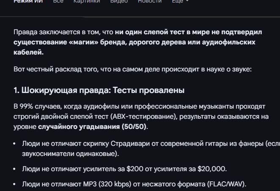Select the Видео tab
This screenshot has width=280, height=191.
pyautogui.click(x=119, y=2)
